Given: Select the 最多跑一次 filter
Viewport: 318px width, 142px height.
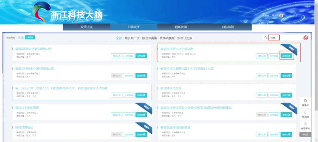Looking at the screenshot, I should pyautogui.click(x=132, y=38).
